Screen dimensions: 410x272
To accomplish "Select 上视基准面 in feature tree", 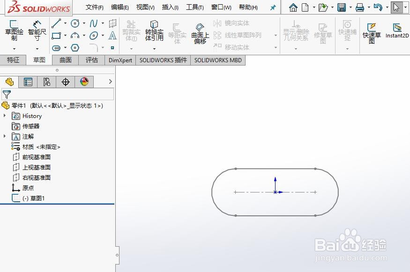I will (x=37, y=167).
